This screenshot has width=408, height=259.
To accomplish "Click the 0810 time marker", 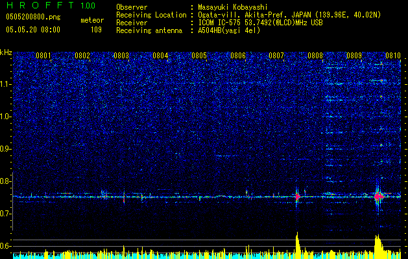I will pos(393,56).
